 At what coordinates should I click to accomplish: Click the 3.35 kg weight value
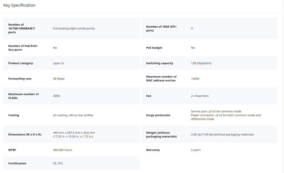(x=222, y=134)
